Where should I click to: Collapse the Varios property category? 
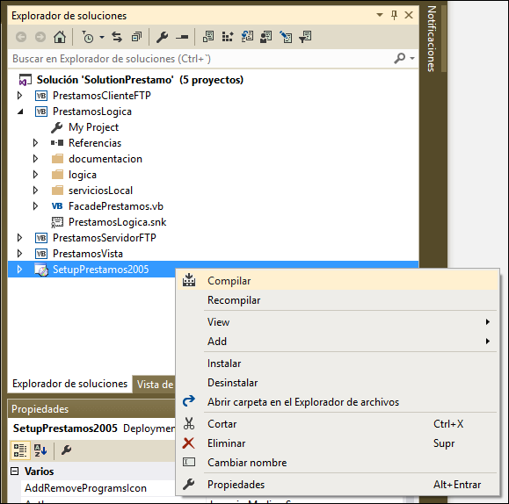tap(15, 472)
